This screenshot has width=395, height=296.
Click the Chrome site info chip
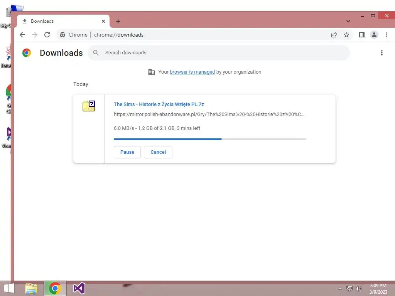pos(73,35)
